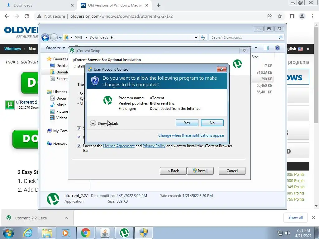Screen dimensions: 319x239
Task: Toggle the top setup checkbox above the license one
Action: tap(79, 128)
